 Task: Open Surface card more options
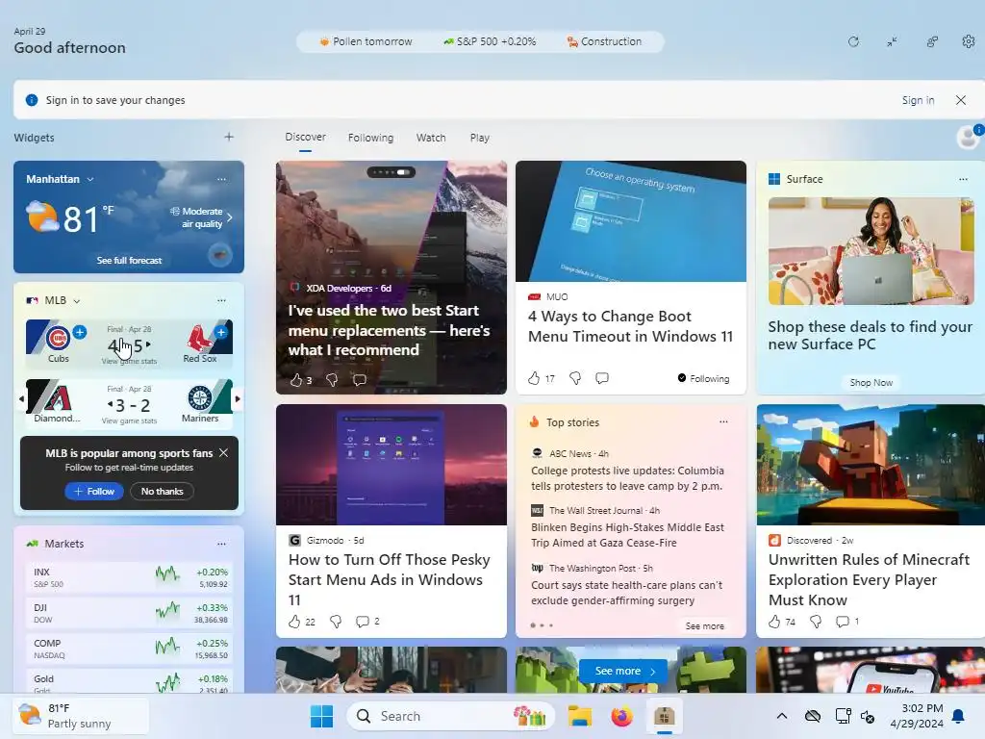click(963, 179)
